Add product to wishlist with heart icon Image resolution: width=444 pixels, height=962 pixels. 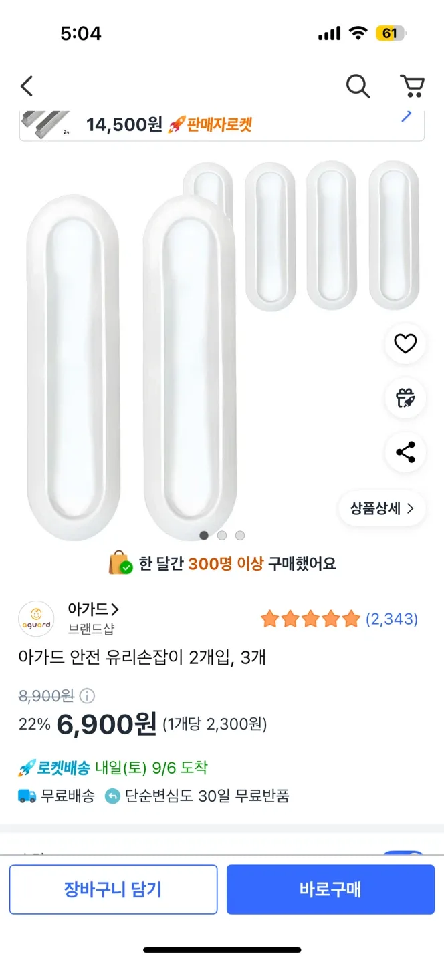tap(405, 343)
